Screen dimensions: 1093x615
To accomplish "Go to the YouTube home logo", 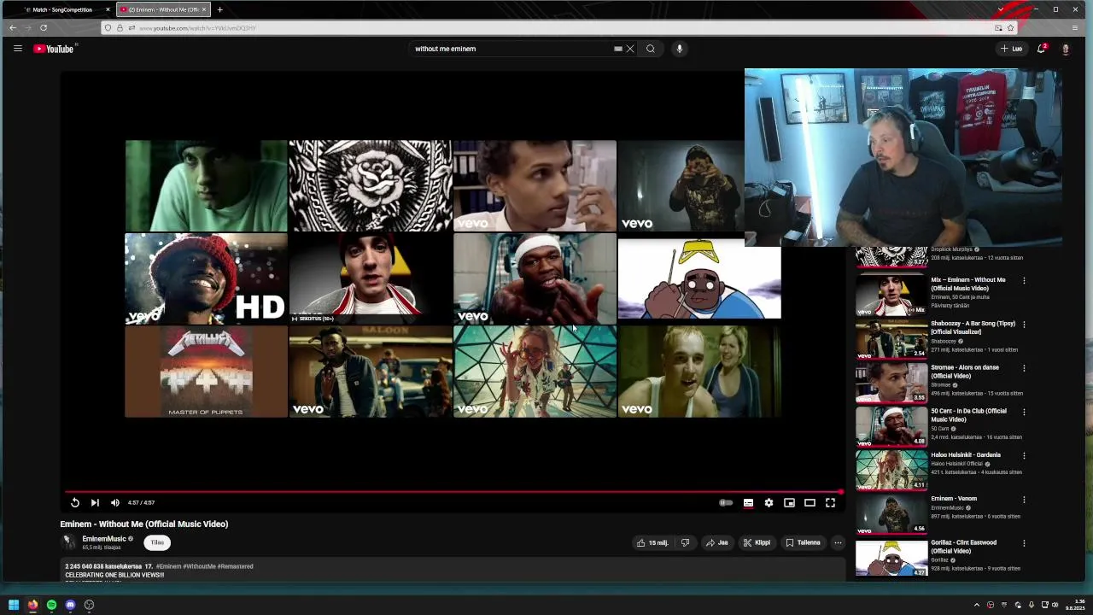I will (x=54, y=49).
